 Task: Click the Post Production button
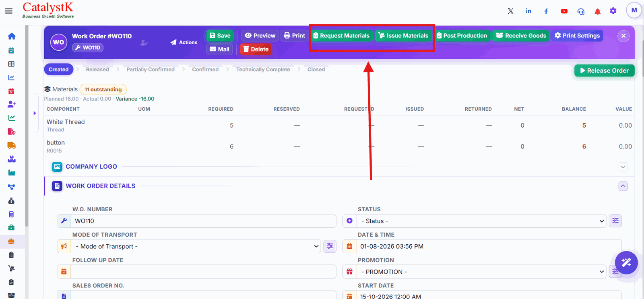[462, 35]
